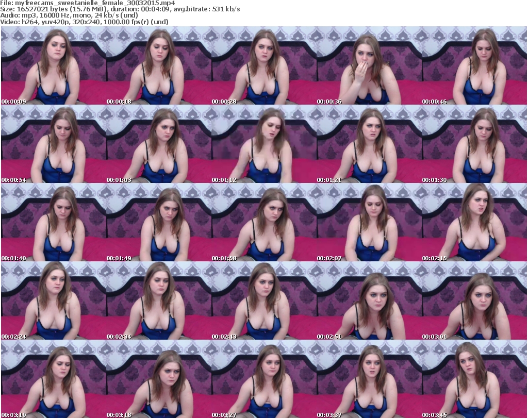Select the thumbnail timestamped 00:01:21
Image resolution: width=528 pixels, height=418 pixels.
[369, 144]
